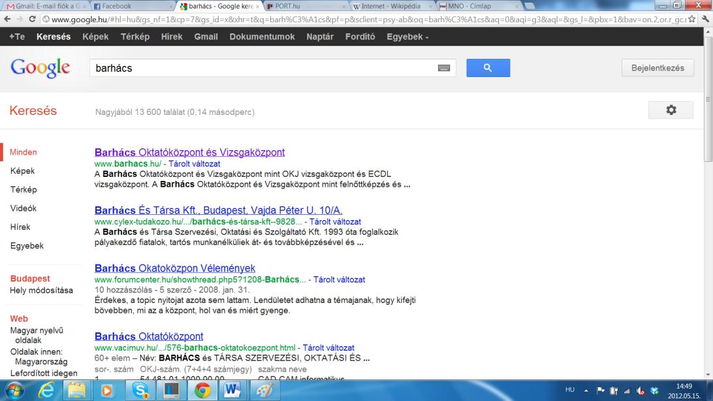Click the browser address bar
Image resolution: width=713 pixels, height=401 pixels.
[x=364, y=20]
